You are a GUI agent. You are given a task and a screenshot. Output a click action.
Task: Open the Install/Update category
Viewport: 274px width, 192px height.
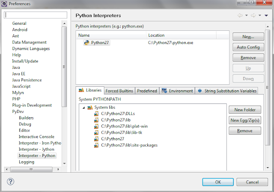coord(25,61)
